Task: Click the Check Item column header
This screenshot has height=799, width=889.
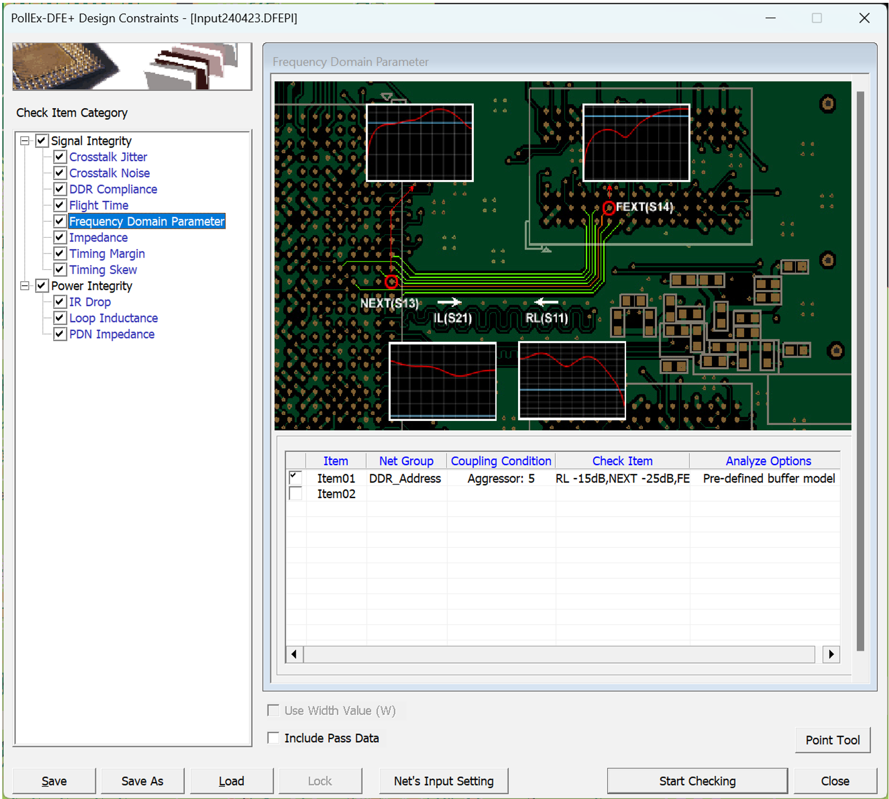Action: [x=622, y=461]
